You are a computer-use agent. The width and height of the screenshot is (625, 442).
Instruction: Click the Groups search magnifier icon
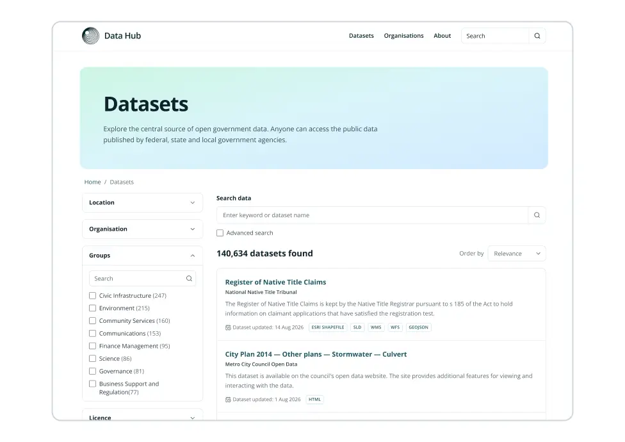(189, 279)
